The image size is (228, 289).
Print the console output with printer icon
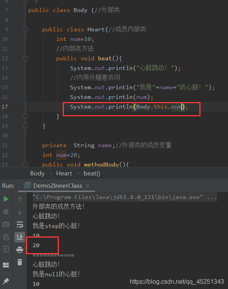(x=20, y=250)
